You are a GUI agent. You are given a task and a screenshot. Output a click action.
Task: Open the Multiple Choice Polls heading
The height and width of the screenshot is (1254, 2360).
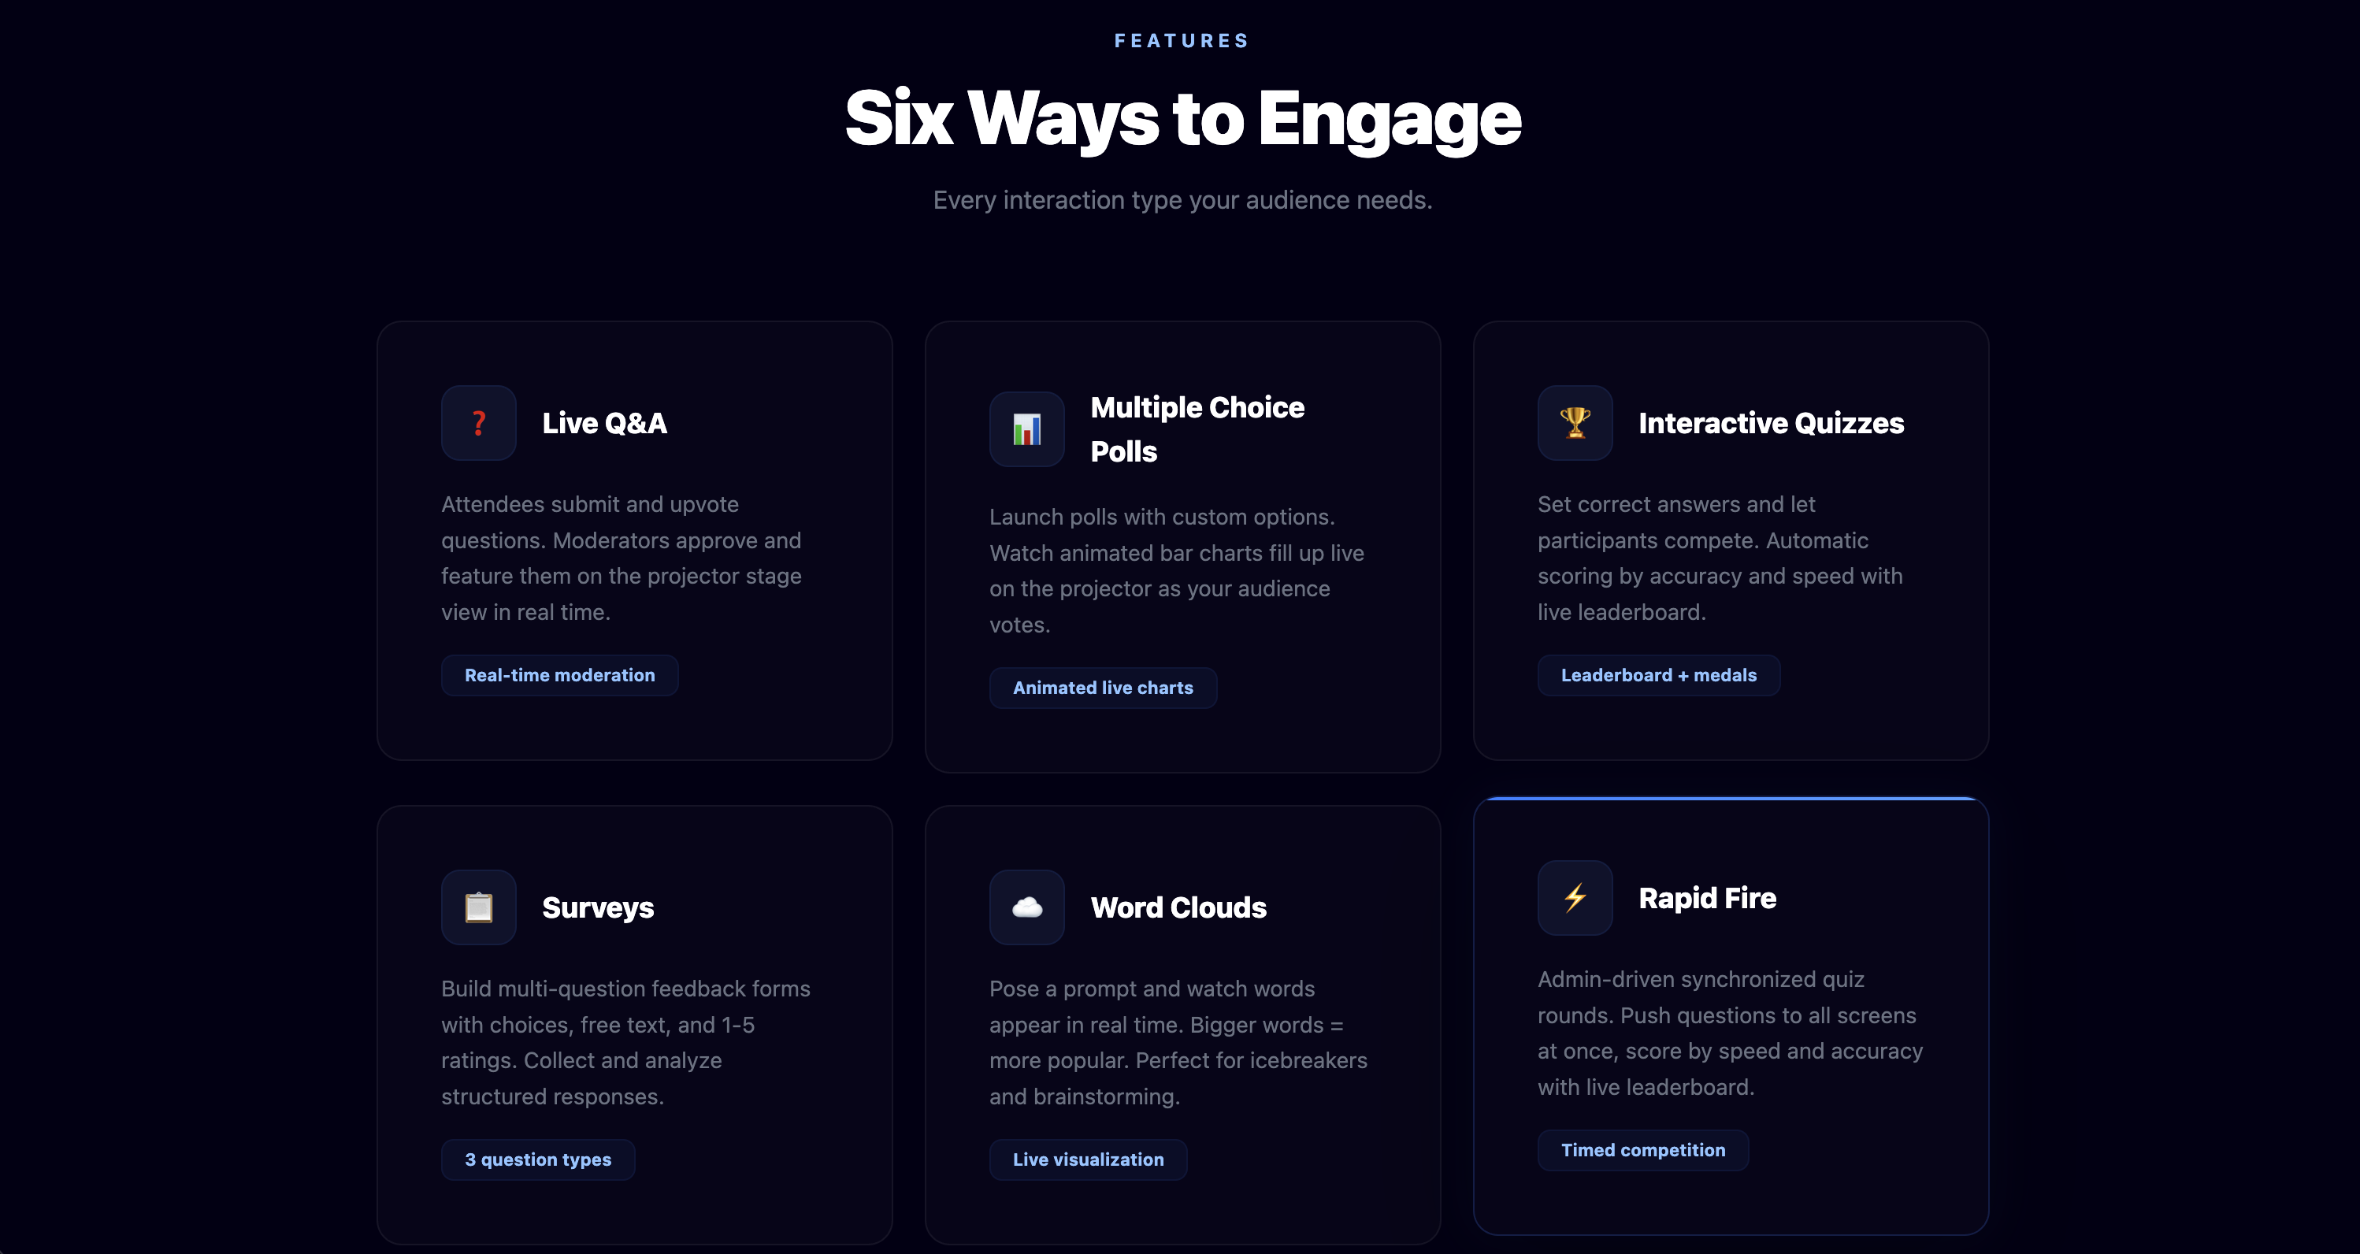[x=1197, y=429]
